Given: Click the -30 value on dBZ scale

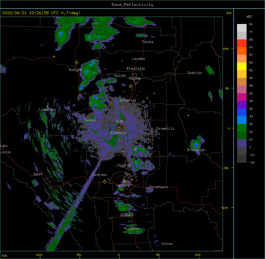Looking at the screenshot, I should pyautogui.click(x=252, y=162).
